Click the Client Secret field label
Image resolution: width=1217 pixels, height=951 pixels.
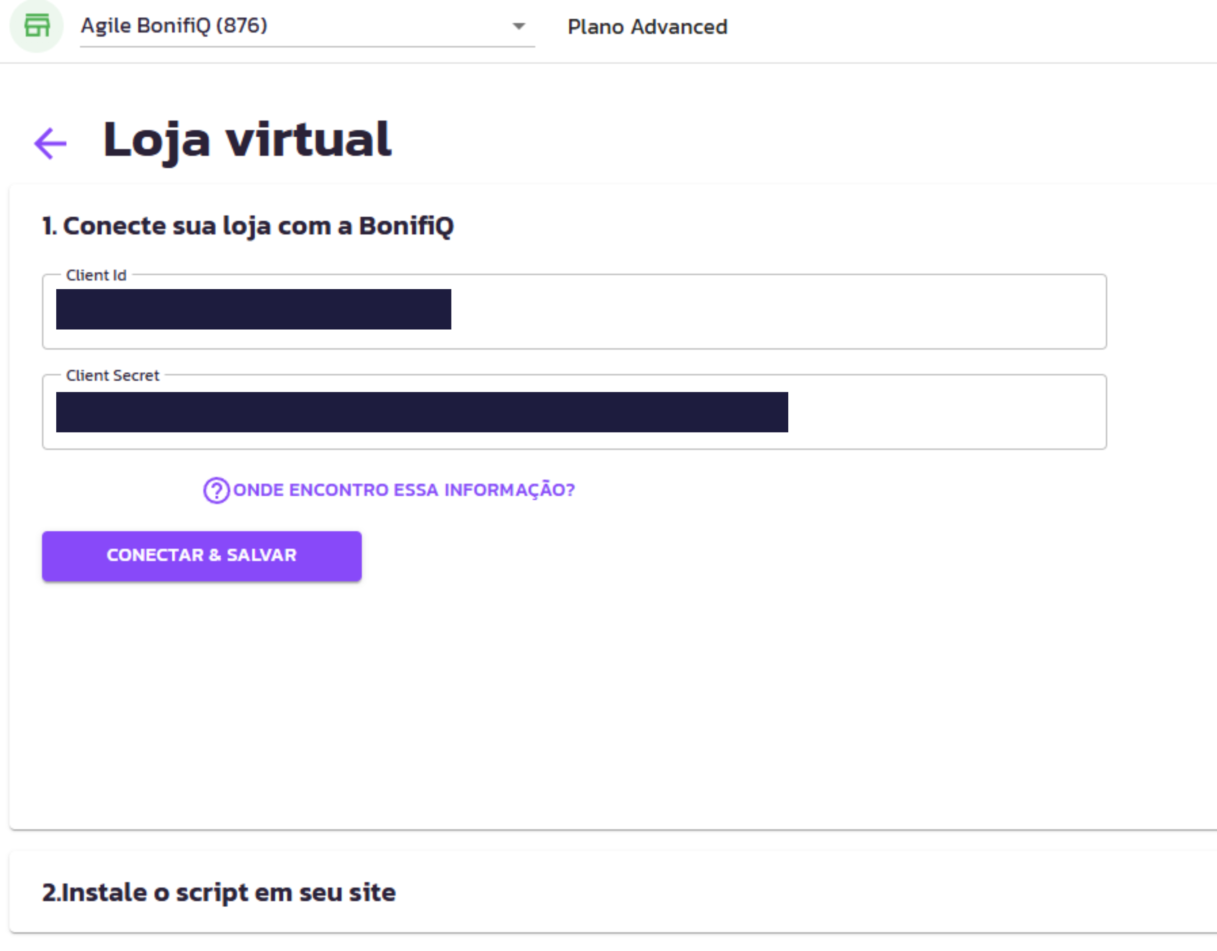[113, 376]
